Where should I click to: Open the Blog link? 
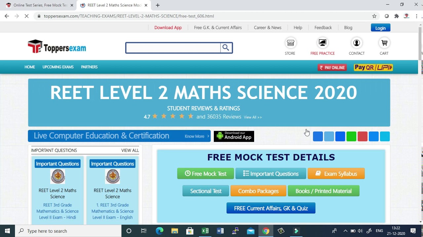pyautogui.click(x=348, y=28)
